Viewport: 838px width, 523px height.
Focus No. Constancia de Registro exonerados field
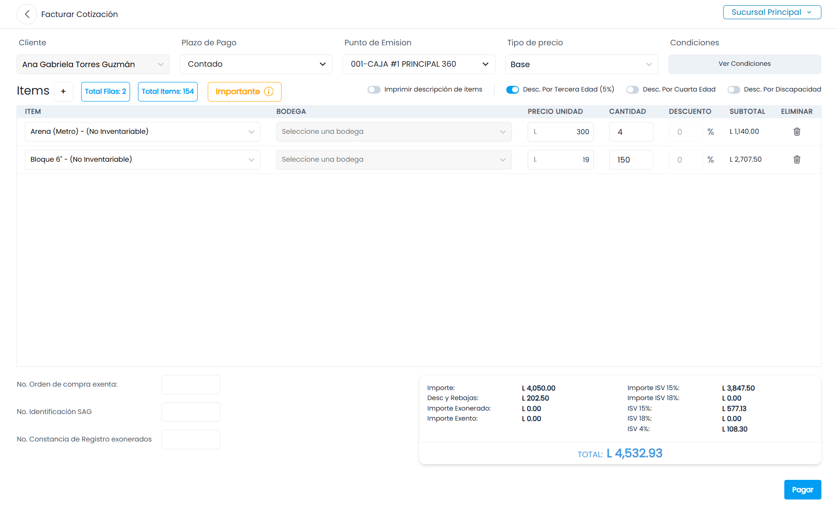(191, 439)
